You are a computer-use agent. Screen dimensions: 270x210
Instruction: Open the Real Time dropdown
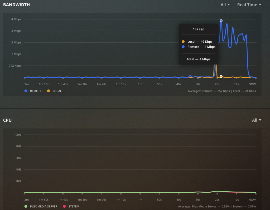[x=249, y=4]
